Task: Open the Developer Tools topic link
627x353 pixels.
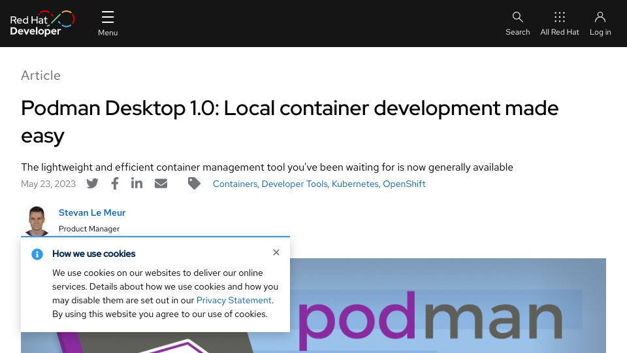Action: pyautogui.click(x=295, y=184)
